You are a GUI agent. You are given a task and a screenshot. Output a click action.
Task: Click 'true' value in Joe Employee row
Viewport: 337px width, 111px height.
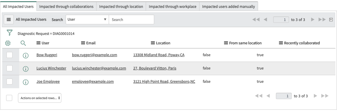tap(260, 82)
